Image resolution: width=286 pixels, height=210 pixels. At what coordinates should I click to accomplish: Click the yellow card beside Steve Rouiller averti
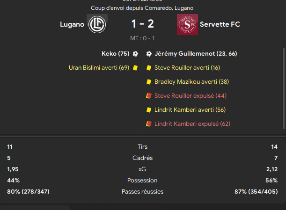(149, 68)
